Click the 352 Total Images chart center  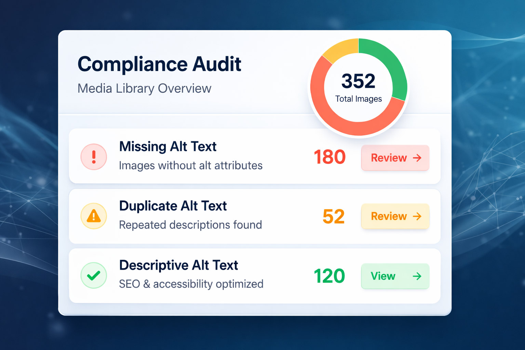coord(359,87)
